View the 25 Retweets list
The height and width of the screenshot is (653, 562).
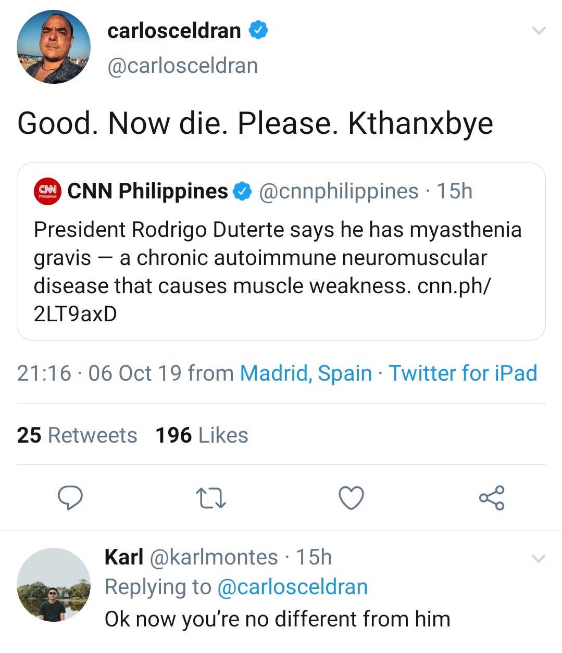point(77,435)
